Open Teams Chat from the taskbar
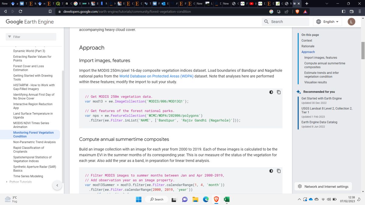Screen dimensions: 365x205 (x=185, y=200)
